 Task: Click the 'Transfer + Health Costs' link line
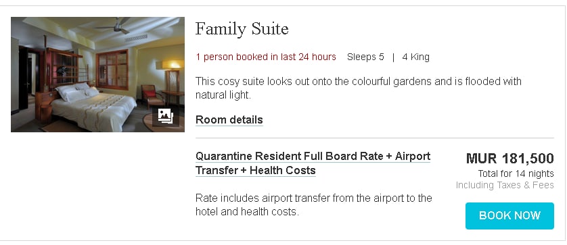(x=256, y=170)
